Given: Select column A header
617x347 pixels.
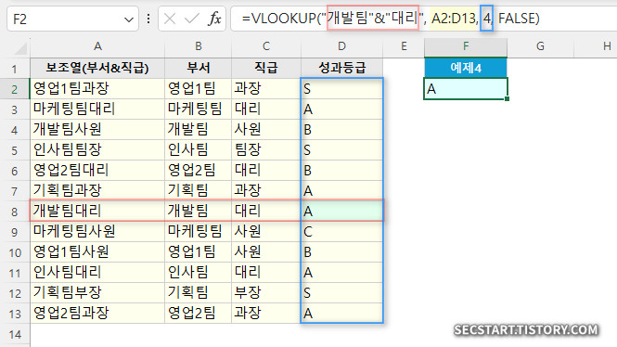Looking at the screenshot, I should click(97, 47).
